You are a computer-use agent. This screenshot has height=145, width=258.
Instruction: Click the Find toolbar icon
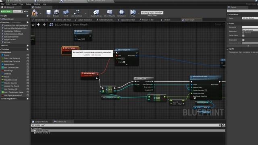66,13
